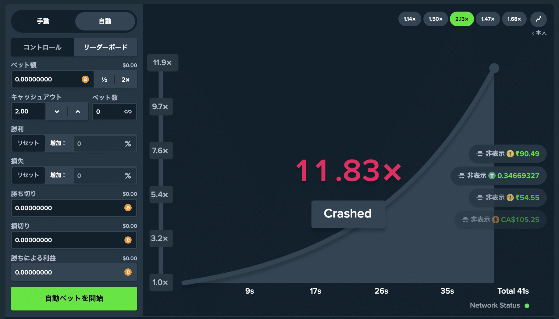This screenshot has width=559, height=319.
Task: Select the 1.68× history result
Action: (514, 19)
